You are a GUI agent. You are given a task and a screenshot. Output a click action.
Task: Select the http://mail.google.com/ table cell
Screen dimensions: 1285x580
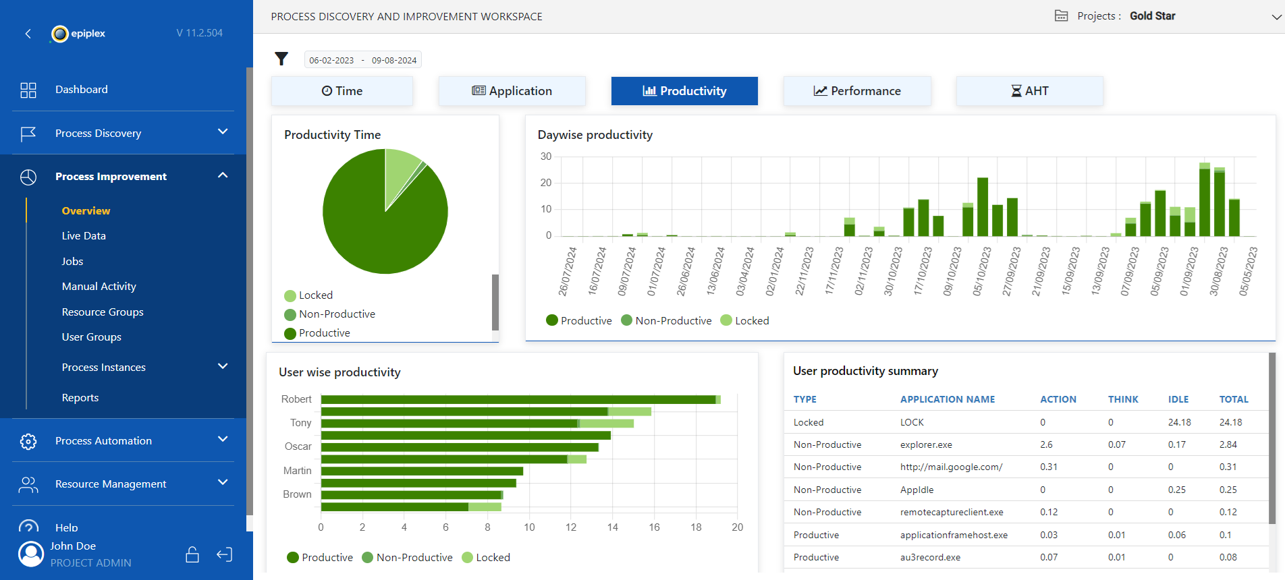point(951,467)
